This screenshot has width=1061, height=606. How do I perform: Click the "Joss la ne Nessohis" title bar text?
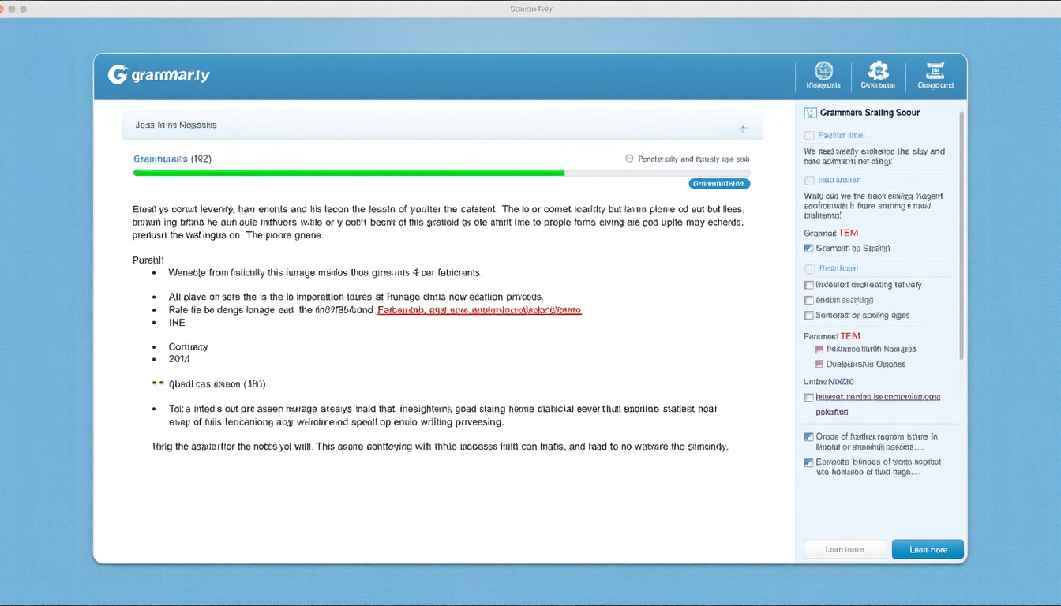176,125
